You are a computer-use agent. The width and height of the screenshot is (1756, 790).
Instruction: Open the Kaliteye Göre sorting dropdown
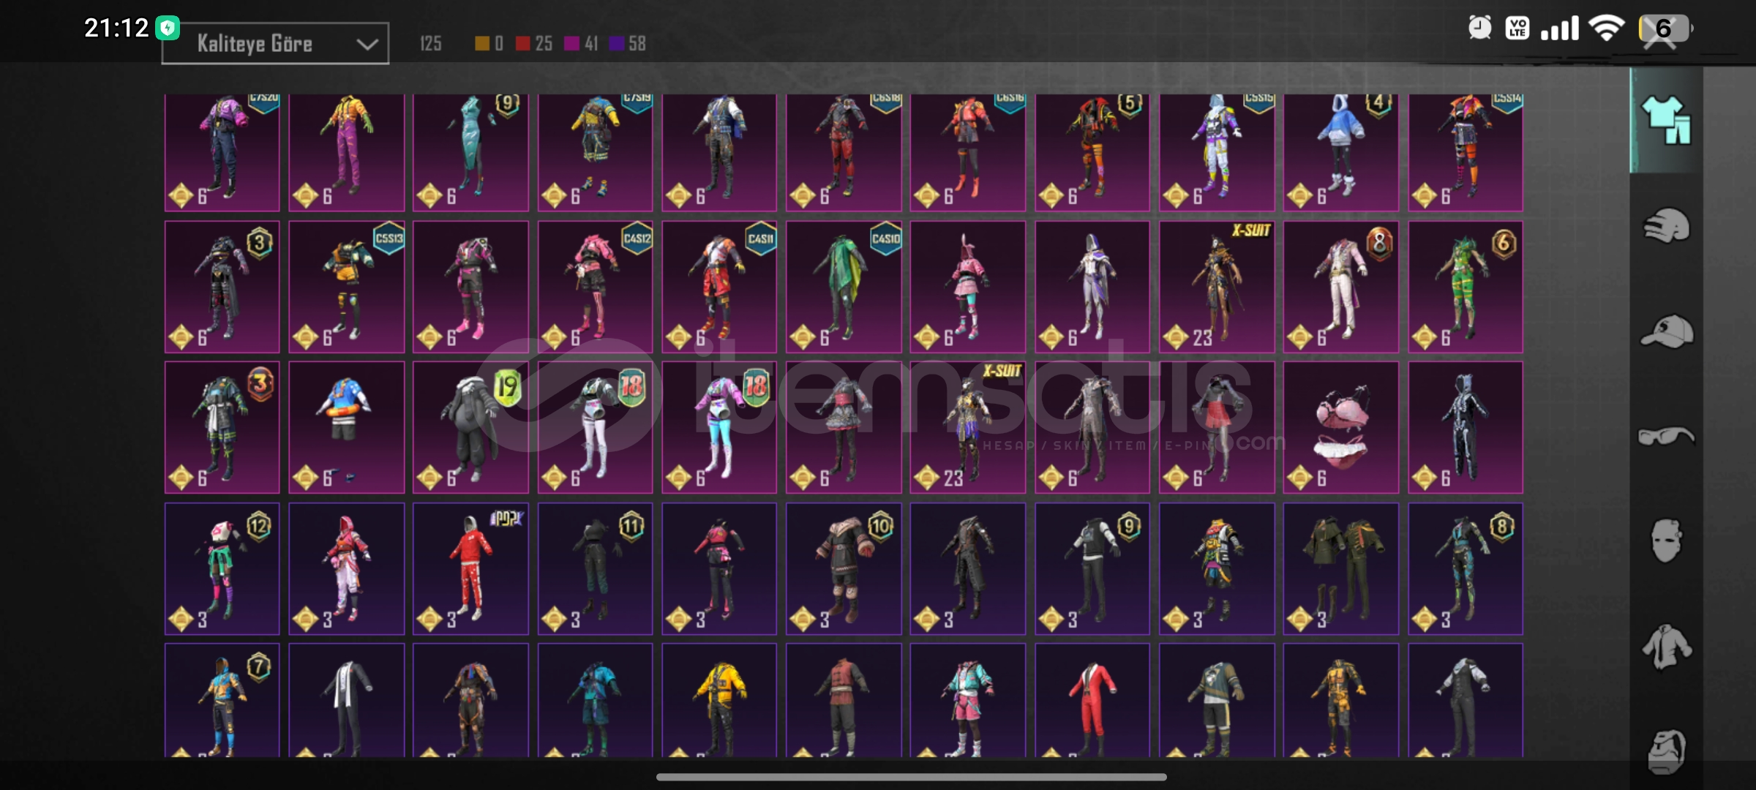275,44
